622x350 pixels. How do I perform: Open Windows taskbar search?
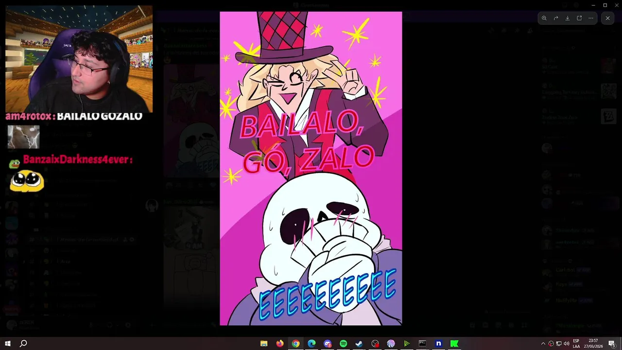click(x=23, y=344)
